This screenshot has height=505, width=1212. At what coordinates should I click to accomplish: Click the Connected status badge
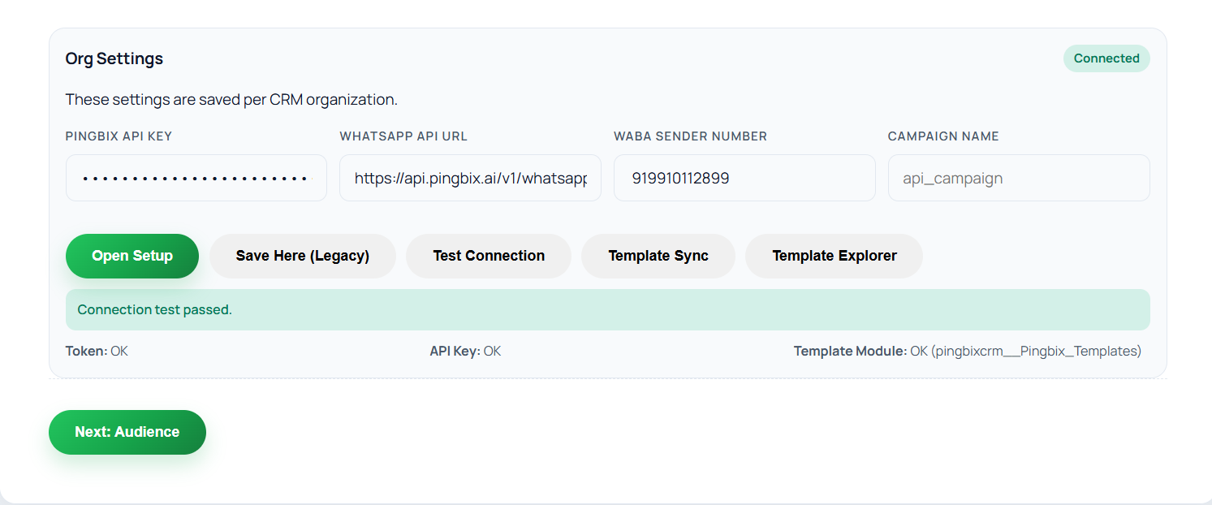pos(1106,58)
